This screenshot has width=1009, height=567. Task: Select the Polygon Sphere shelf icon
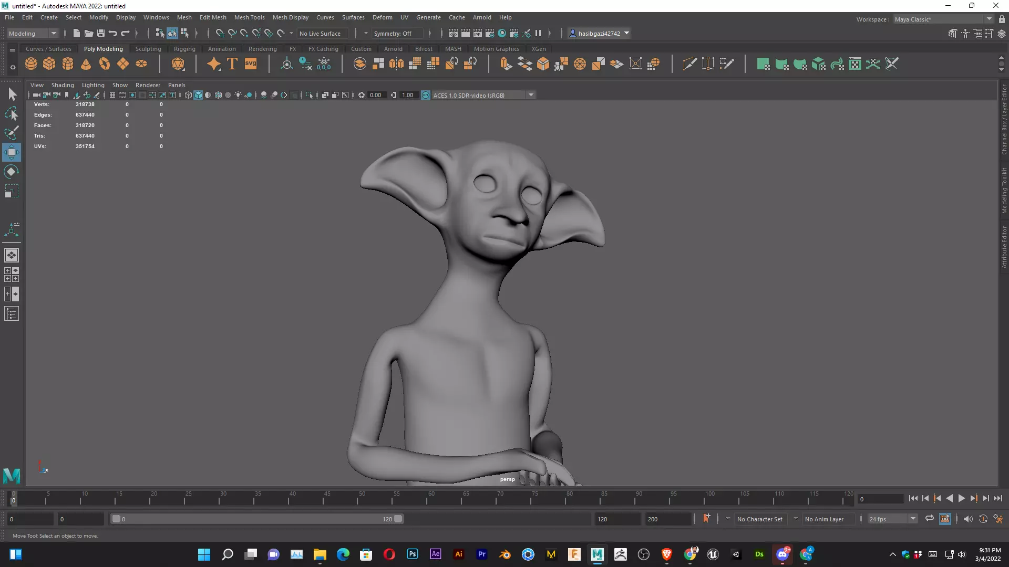(x=31, y=64)
